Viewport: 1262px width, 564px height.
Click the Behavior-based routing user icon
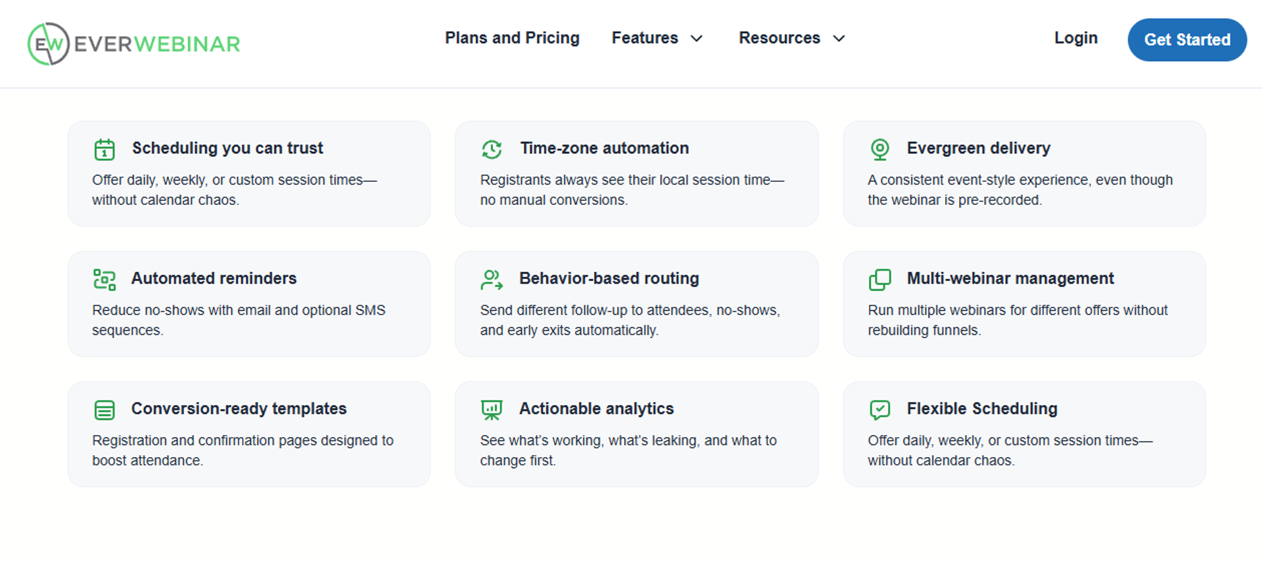pyautogui.click(x=492, y=280)
